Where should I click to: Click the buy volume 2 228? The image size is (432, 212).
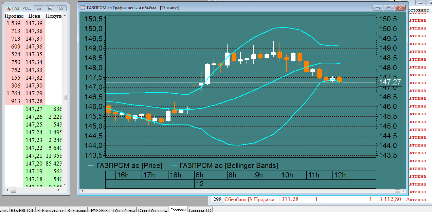54,117
